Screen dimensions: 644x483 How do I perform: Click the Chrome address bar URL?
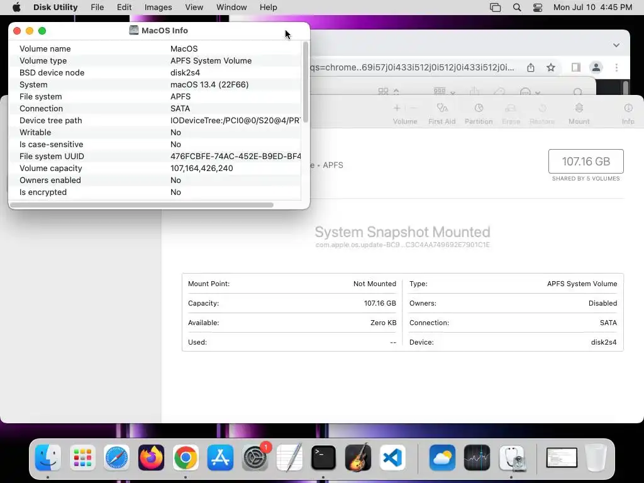[x=413, y=67]
